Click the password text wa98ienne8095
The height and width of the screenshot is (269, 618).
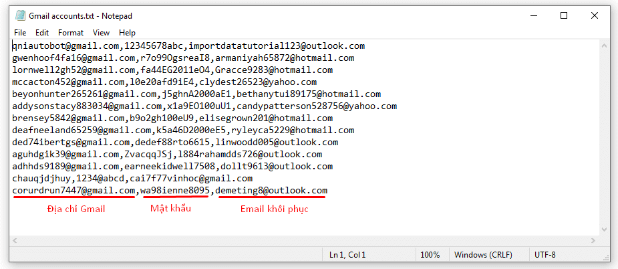point(175,191)
